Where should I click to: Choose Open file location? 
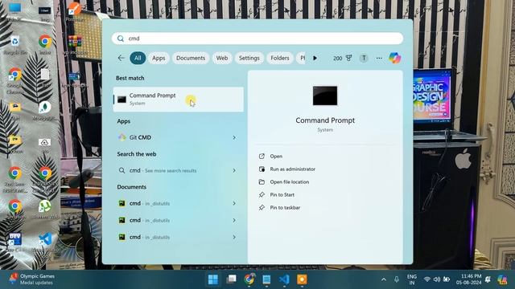point(290,182)
